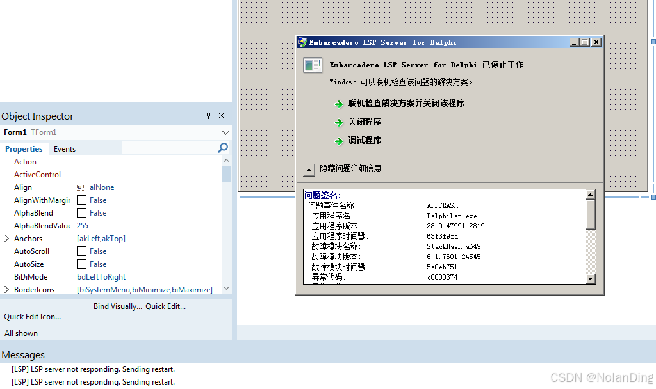Click the crashed application icon in dialog

(313, 65)
